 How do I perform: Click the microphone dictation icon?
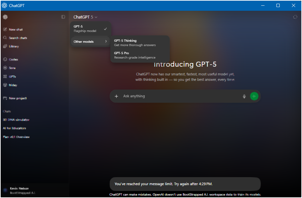[x=244, y=96]
